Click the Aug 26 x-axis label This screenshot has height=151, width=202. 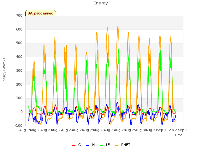98,130
